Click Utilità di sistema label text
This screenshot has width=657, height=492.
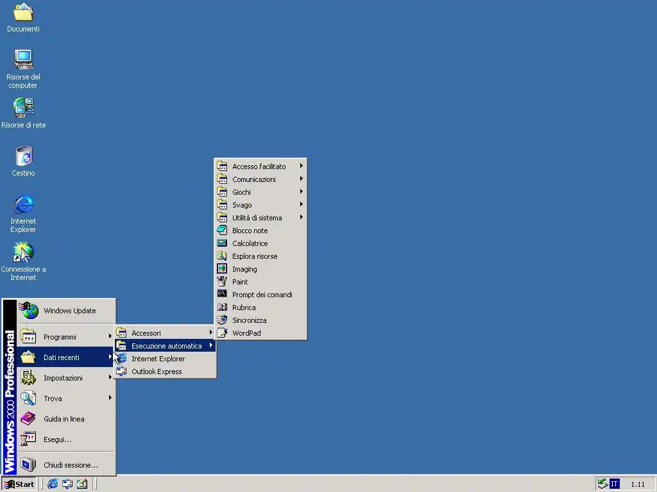point(257,218)
